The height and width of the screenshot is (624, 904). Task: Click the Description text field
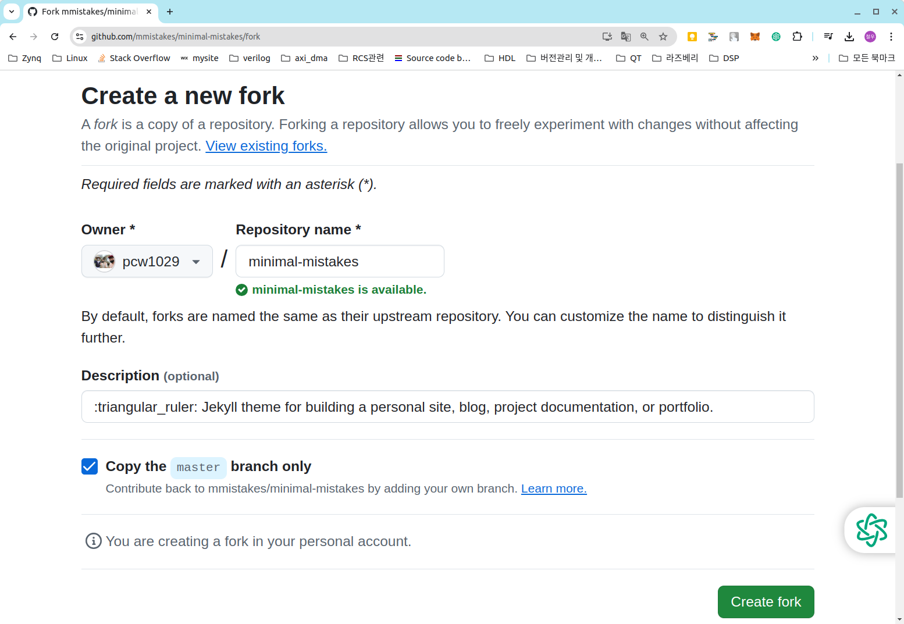[x=447, y=407]
